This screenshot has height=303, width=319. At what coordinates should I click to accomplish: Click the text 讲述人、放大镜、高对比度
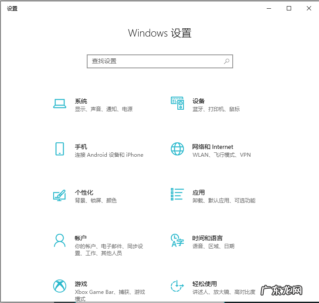pyautogui.click(x=224, y=292)
